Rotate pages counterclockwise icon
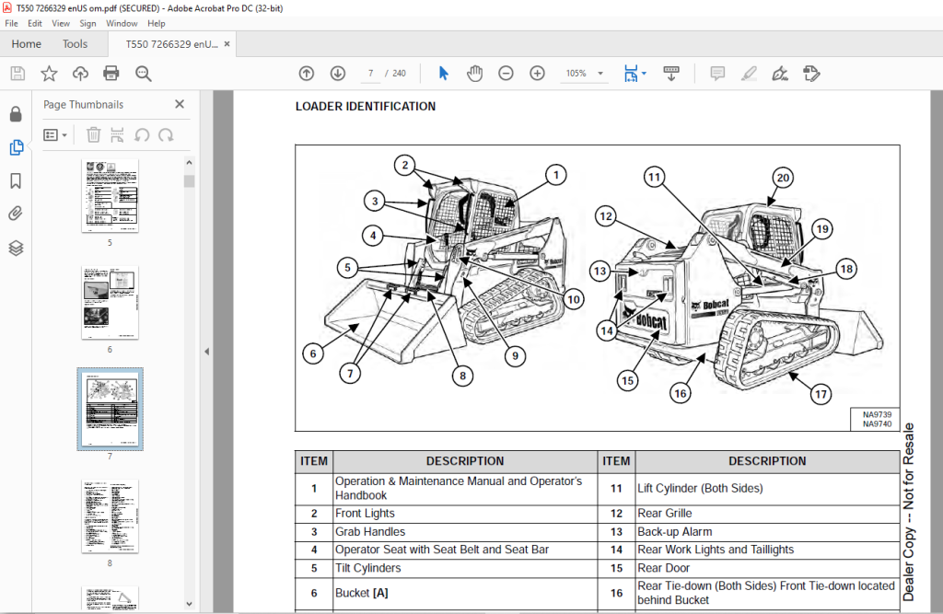 pyautogui.click(x=142, y=134)
